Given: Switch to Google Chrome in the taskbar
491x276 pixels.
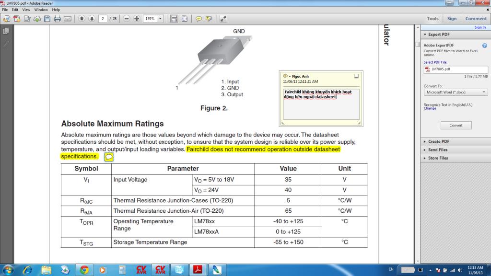Looking at the screenshot, I should (x=84, y=270).
